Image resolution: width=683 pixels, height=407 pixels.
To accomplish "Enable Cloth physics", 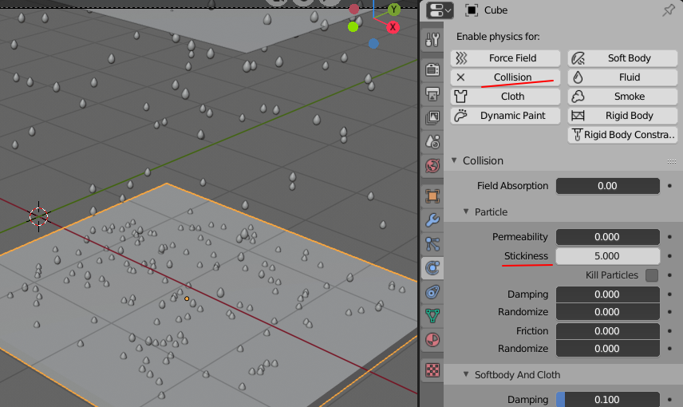I will 505,97.
